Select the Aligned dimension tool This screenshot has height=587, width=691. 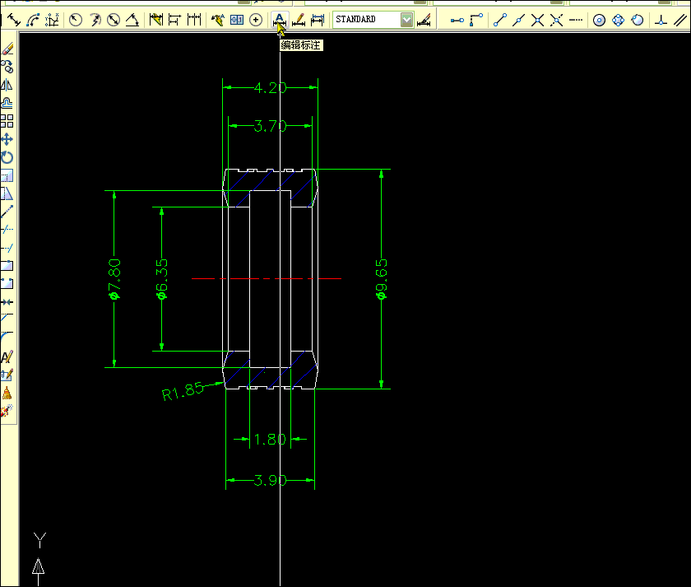pyautogui.click(x=14, y=20)
